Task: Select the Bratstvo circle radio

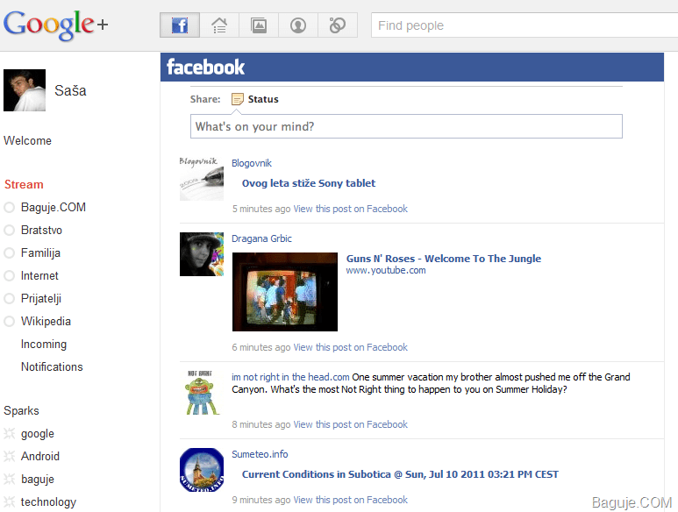Action: click(9, 231)
